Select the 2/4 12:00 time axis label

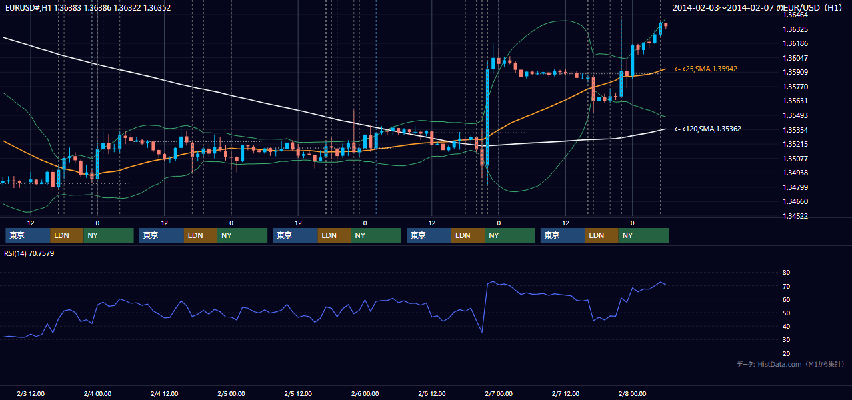pyautogui.click(x=164, y=394)
